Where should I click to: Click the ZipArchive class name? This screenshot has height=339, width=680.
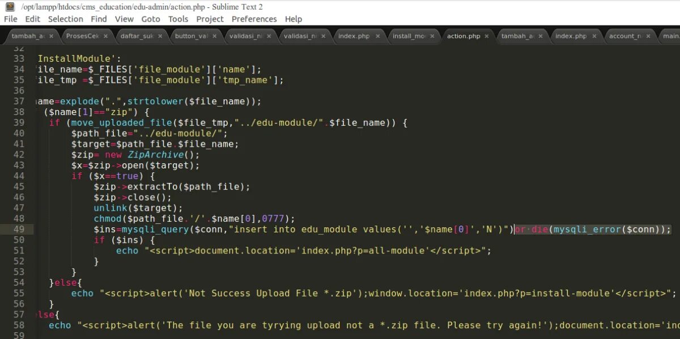point(155,155)
